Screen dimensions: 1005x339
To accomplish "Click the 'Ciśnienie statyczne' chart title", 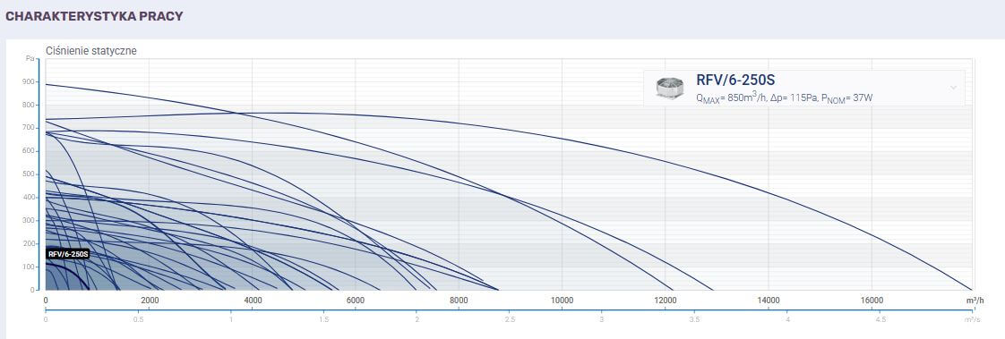I will (x=91, y=50).
